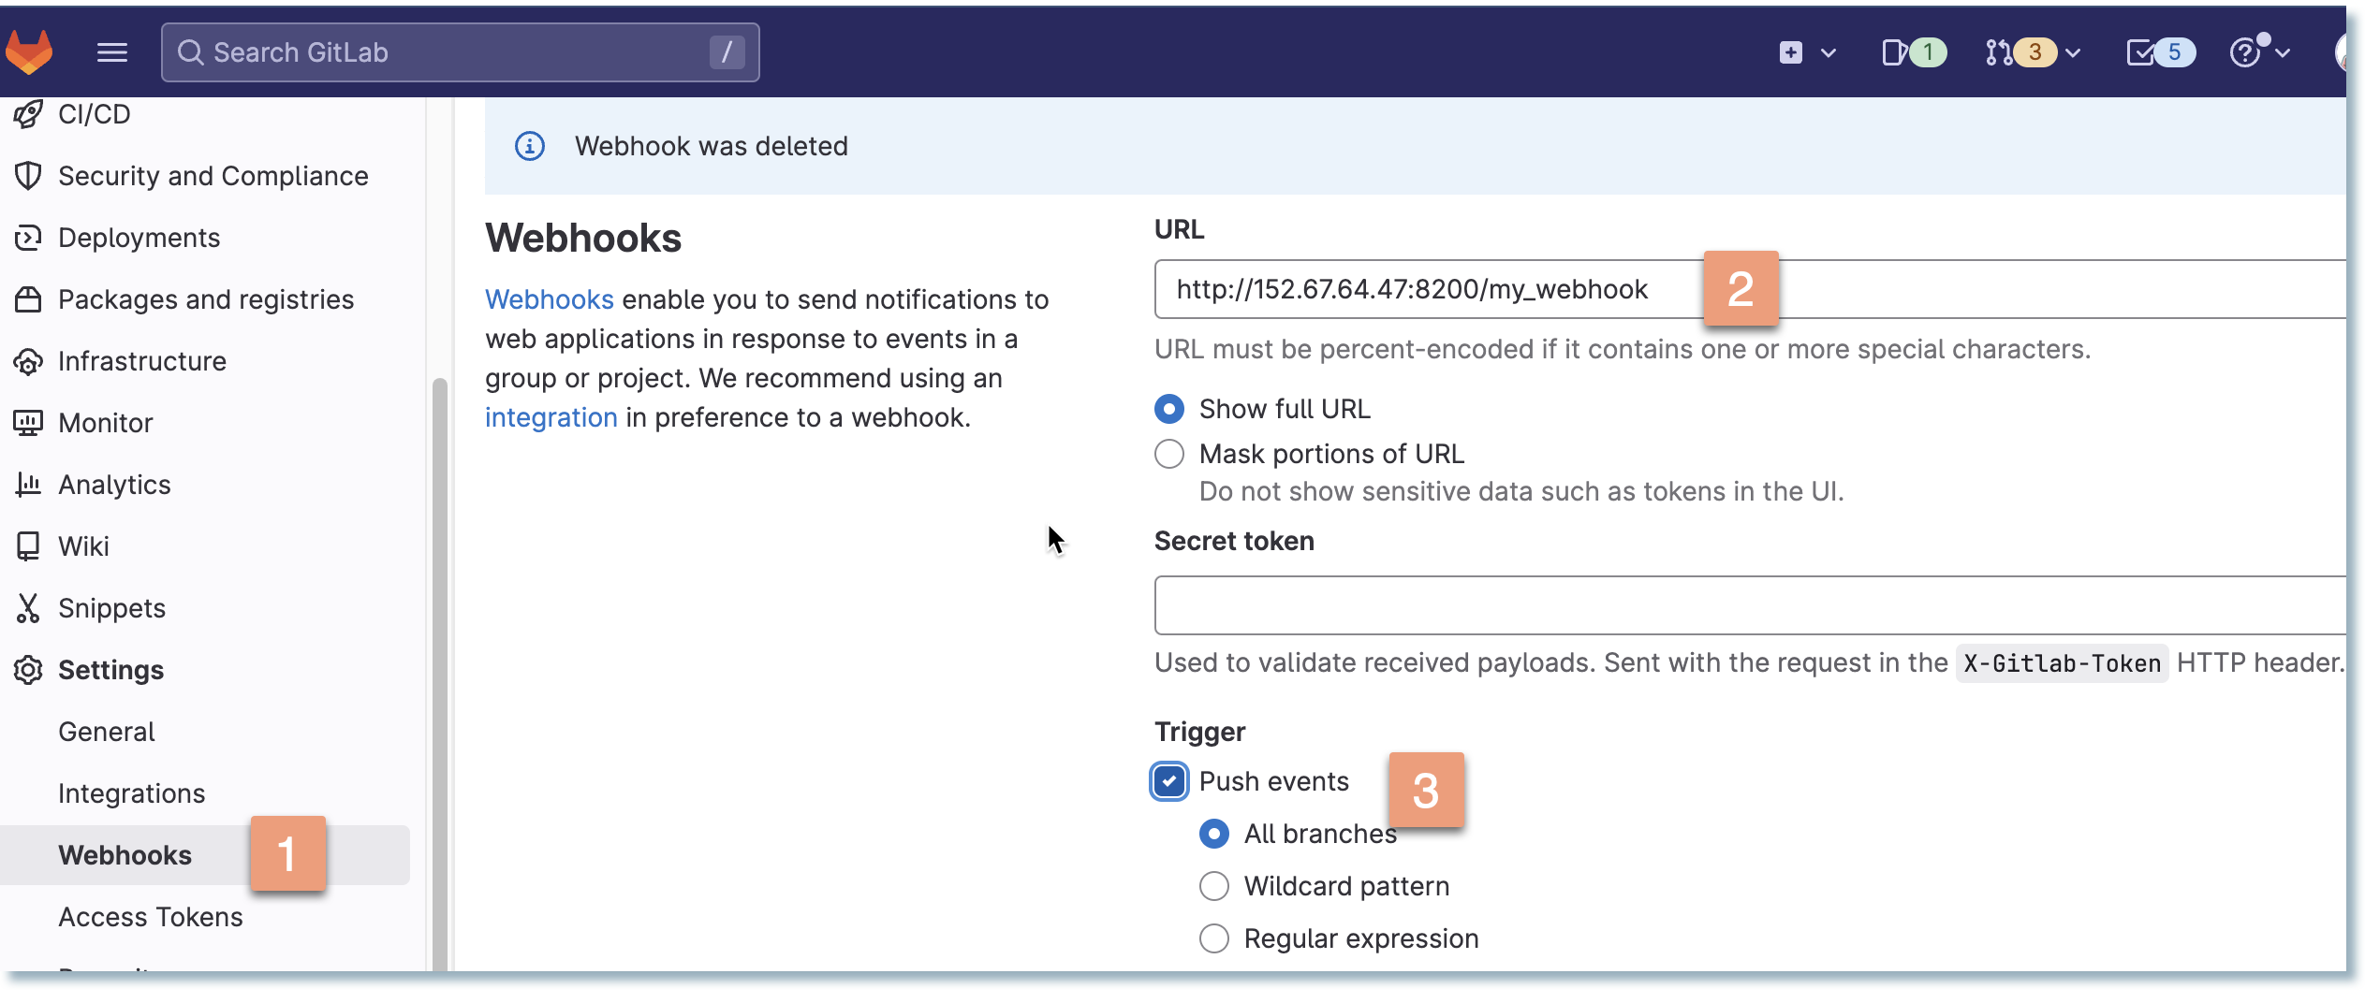Image resolution: width=2365 pixels, height=1003 pixels.
Task: Select Mask portions of URL option
Action: 1169,454
